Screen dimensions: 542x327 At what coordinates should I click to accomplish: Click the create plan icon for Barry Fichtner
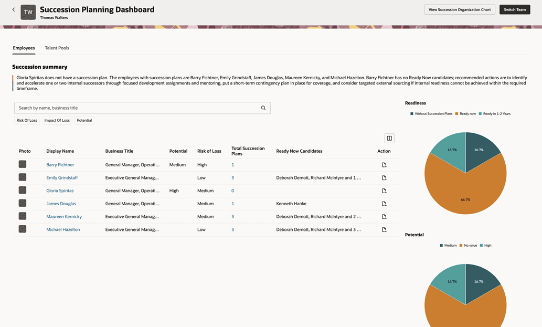point(384,164)
